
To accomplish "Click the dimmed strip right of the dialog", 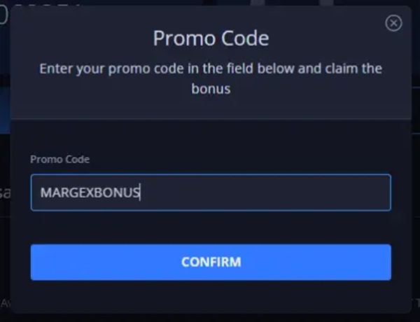I will tap(416, 175).
